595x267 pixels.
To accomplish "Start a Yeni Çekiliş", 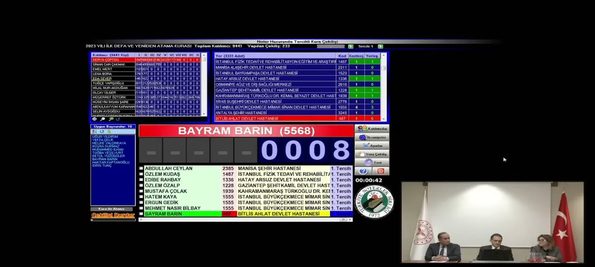I will [x=372, y=154].
